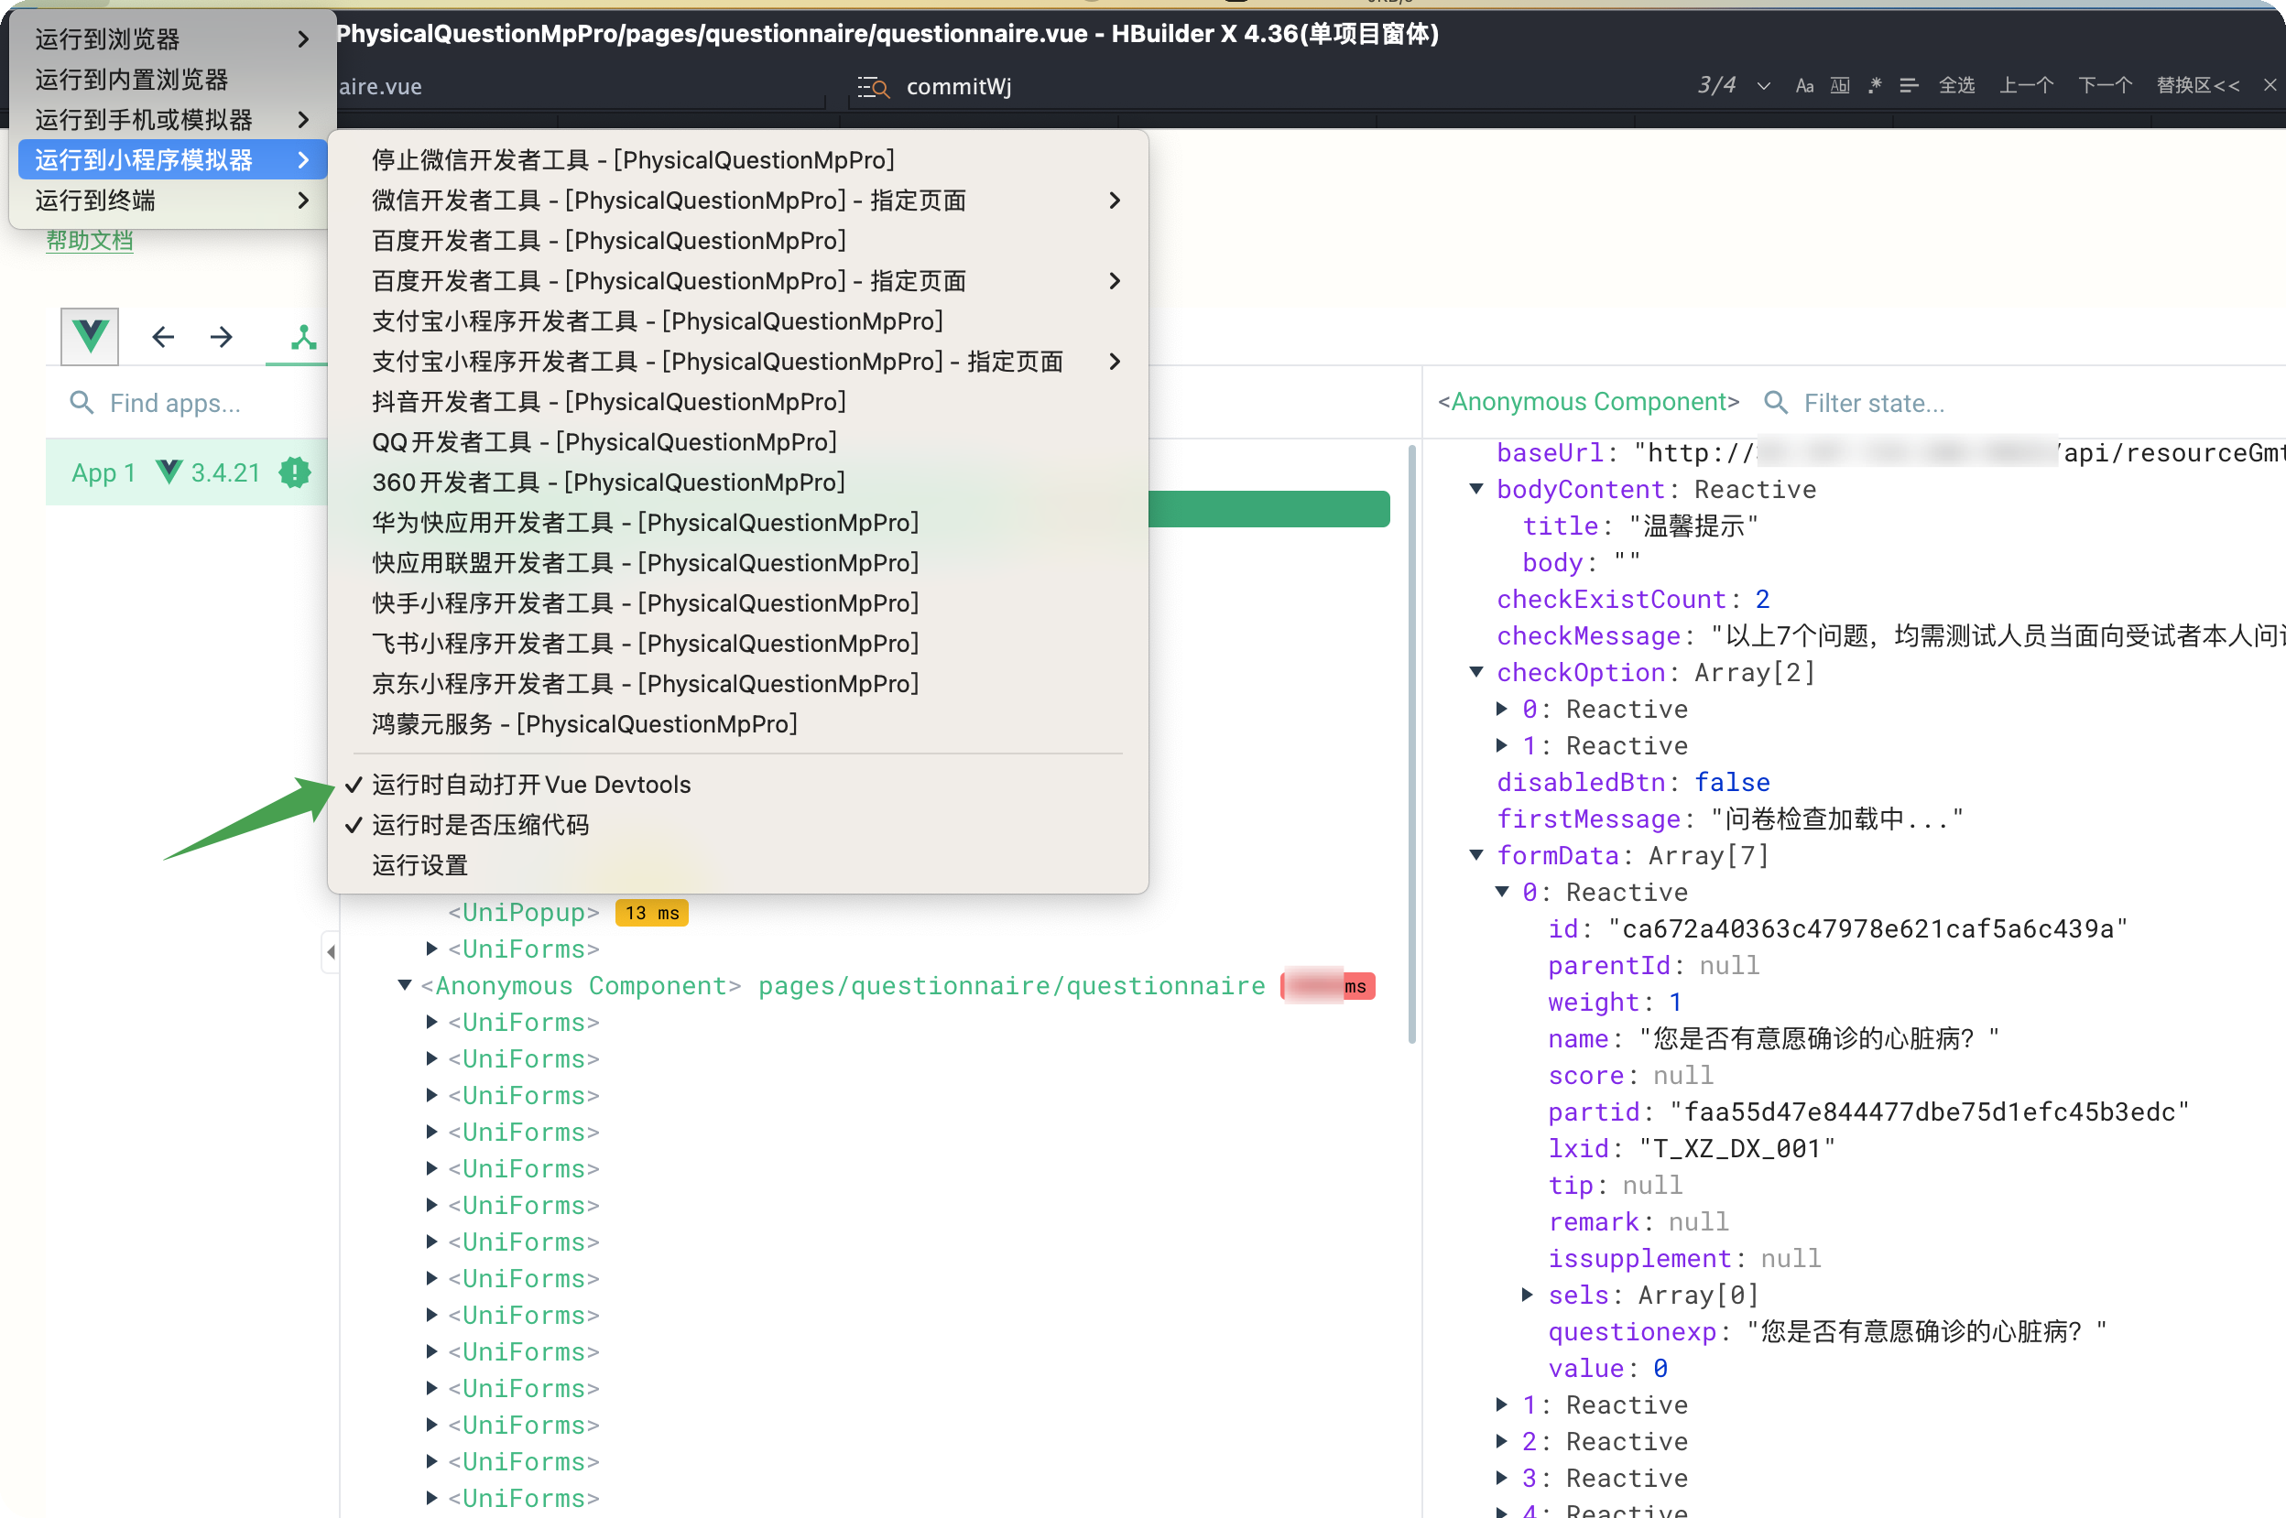Toggle case-sensitive search (Aa) icon
The width and height of the screenshot is (2286, 1518).
tap(1804, 86)
